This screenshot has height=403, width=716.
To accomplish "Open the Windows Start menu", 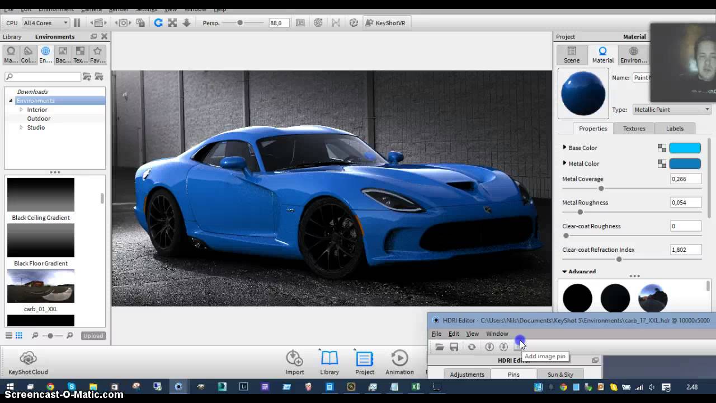I will (10, 387).
